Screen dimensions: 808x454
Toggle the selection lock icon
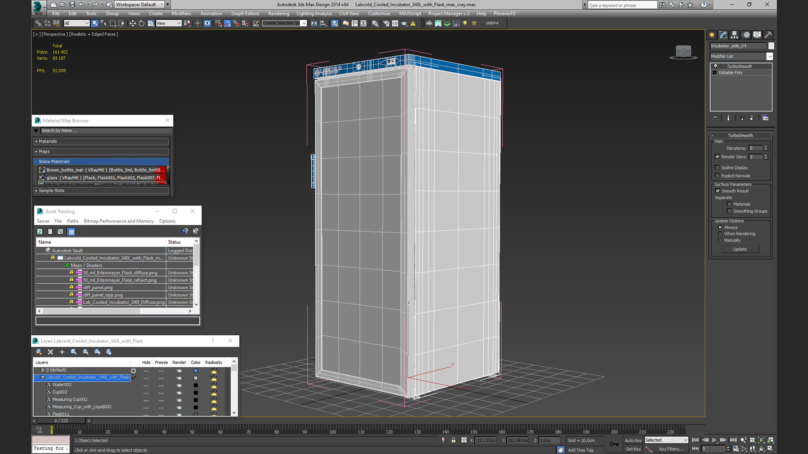[x=453, y=440]
